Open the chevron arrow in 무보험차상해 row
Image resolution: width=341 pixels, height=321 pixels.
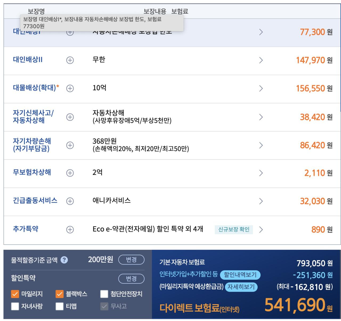[x=261, y=173]
